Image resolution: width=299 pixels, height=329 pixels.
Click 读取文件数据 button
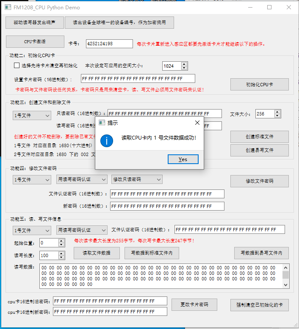point(97,253)
